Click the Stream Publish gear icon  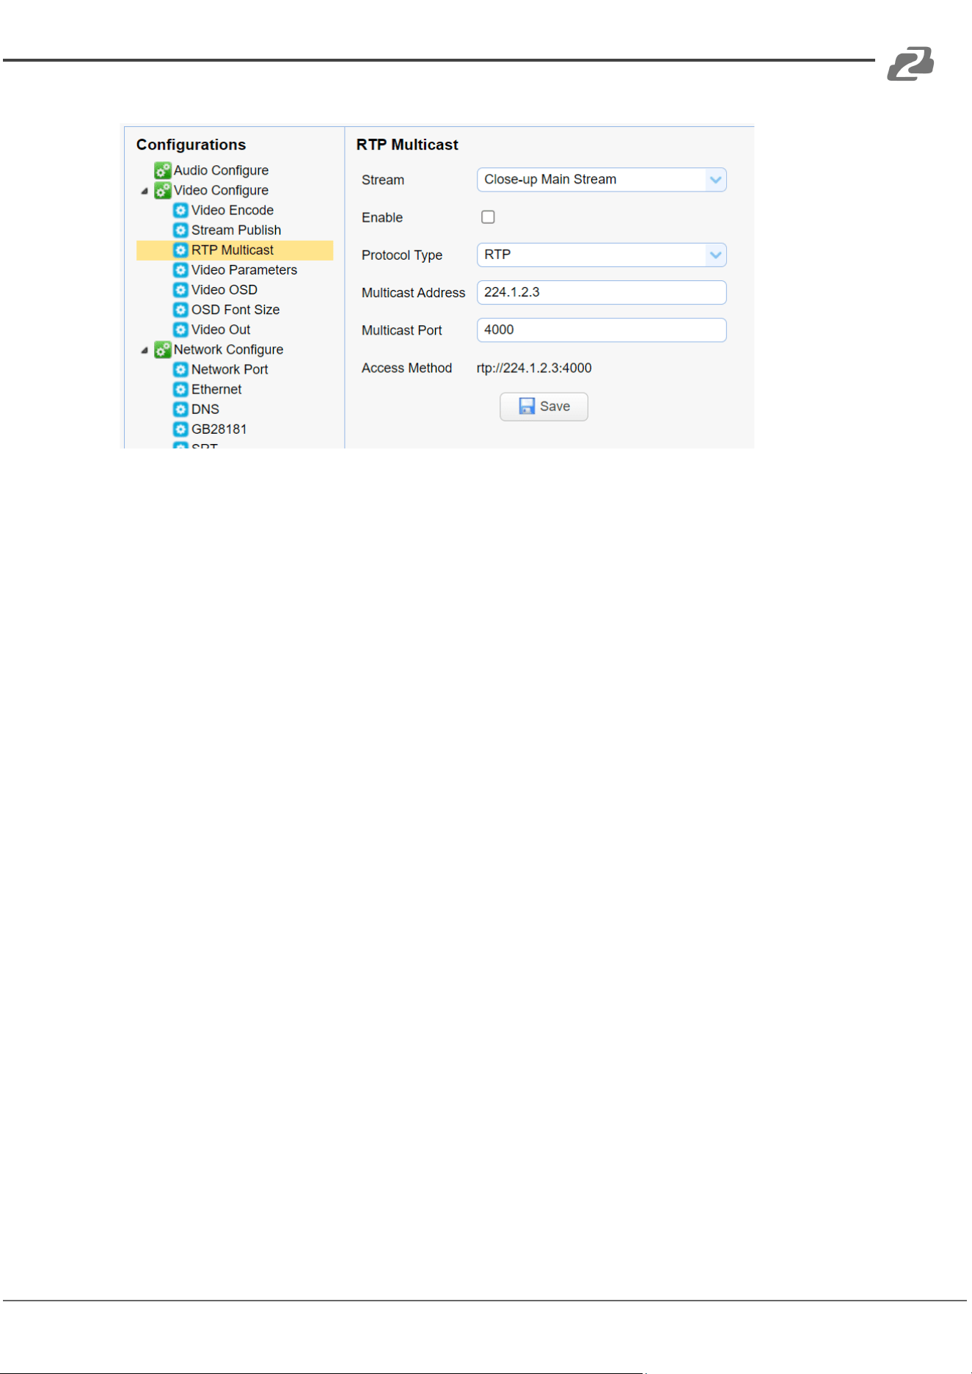(x=180, y=230)
